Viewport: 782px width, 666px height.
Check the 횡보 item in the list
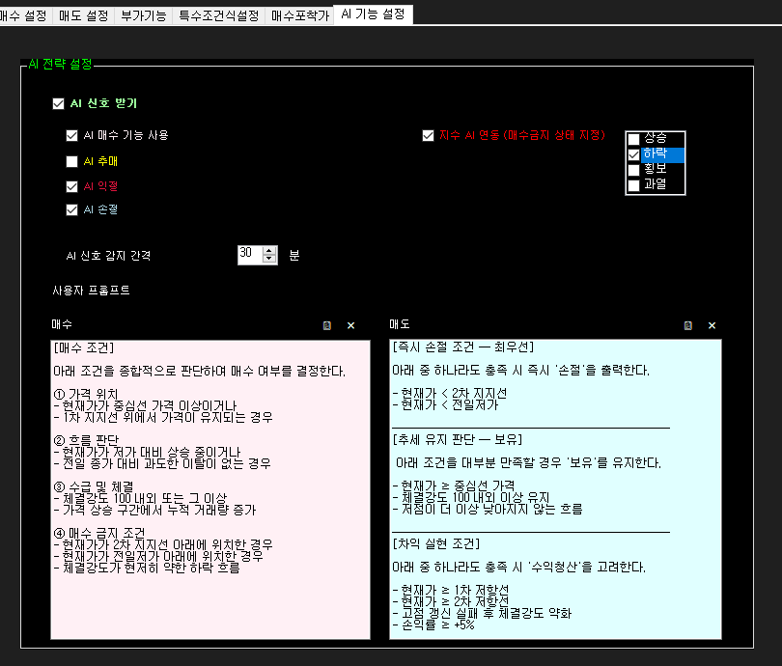[634, 170]
